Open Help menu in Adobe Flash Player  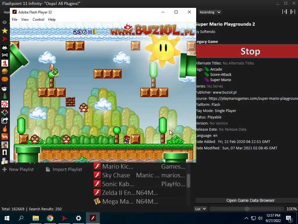tap(52, 20)
